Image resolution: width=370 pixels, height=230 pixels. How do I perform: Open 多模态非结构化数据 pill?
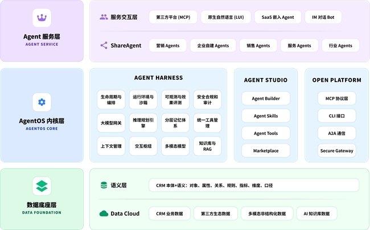(267, 213)
